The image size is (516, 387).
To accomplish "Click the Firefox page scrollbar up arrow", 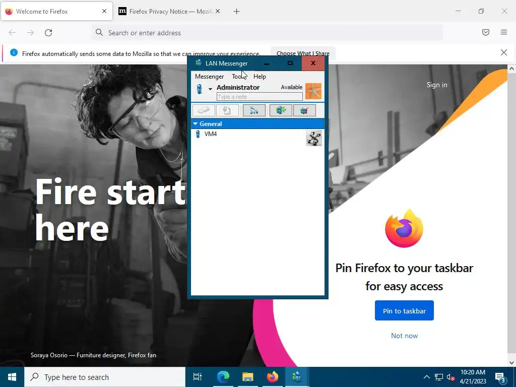I will point(511,69).
